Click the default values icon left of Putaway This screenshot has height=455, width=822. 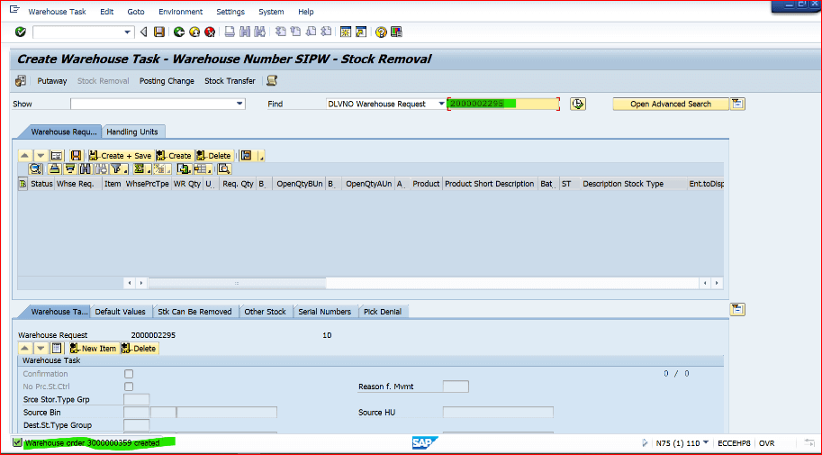coord(21,81)
